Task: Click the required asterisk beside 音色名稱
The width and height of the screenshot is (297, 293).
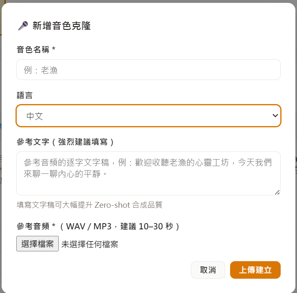Action: coord(53,50)
